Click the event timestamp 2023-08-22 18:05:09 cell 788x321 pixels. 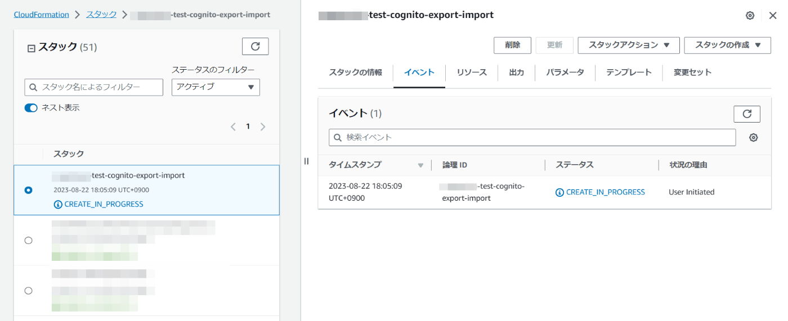coord(365,192)
